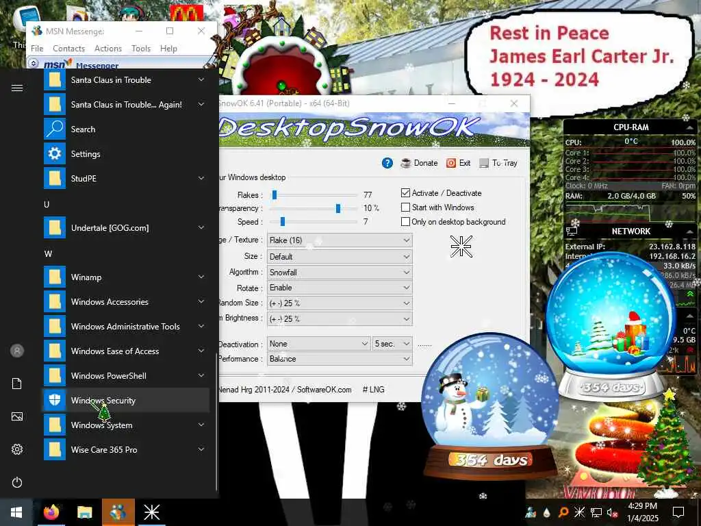This screenshot has width=701, height=526.
Task: Open Documents icon in Start menu sidebar
Action: 17,384
